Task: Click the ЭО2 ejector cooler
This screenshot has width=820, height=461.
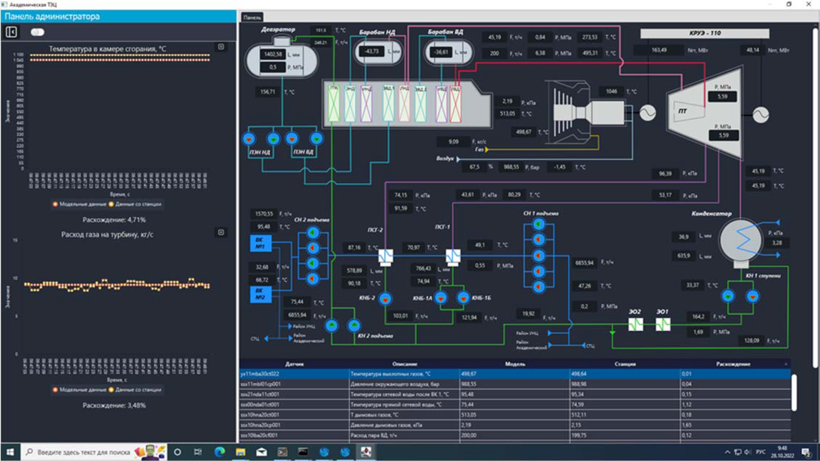Action: point(636,324)
